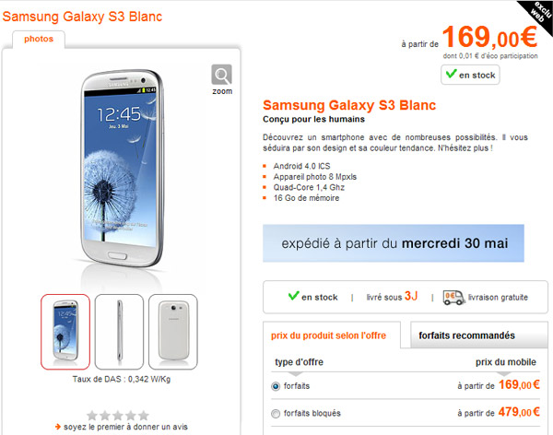The height and width of the screenshot is (435, 553).
Task: Show the front view phone thumbnail
Action: (65, 332)
